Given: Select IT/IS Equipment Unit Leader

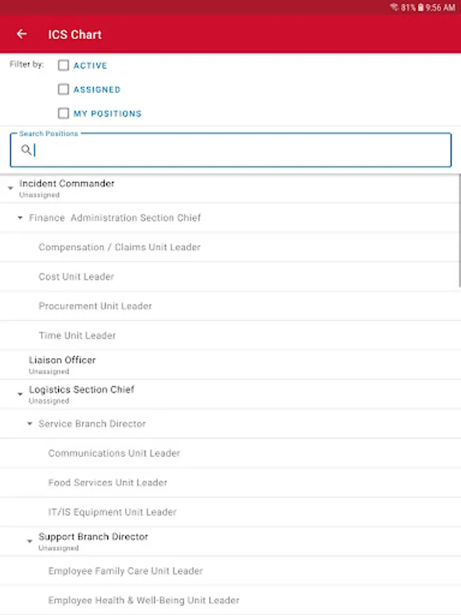Looking at the screenshot, I should tap(112, 512).
